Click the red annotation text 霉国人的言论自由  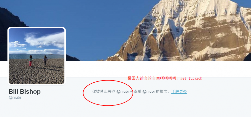click(151, 78)
